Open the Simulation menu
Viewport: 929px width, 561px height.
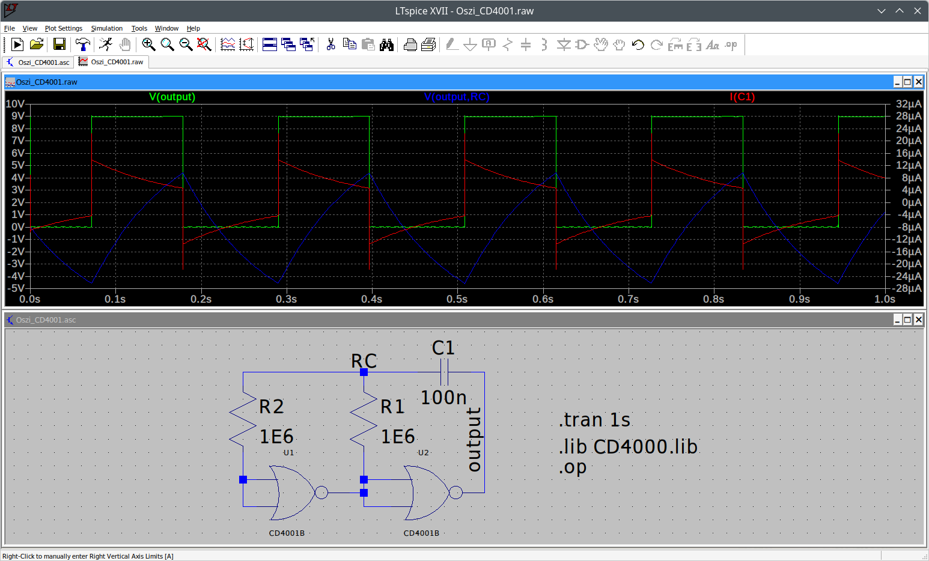tap(106, 28)
